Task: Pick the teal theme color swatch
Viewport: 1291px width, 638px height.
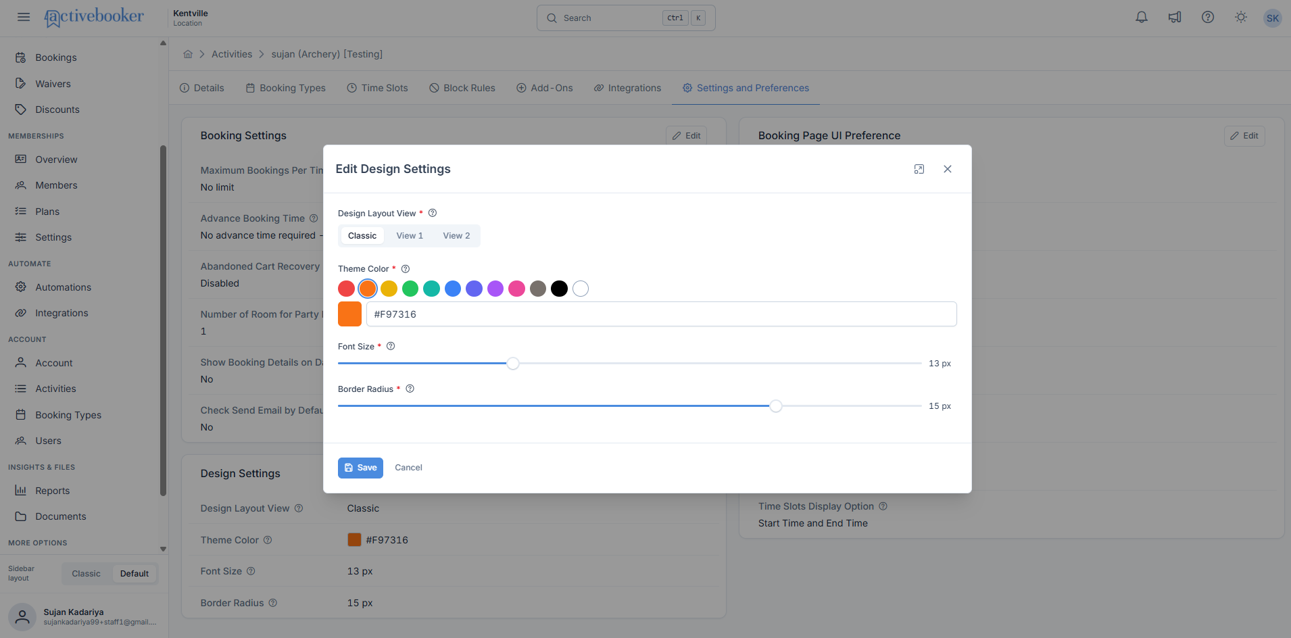Action: pyautogui.click(x=431, y=289)
